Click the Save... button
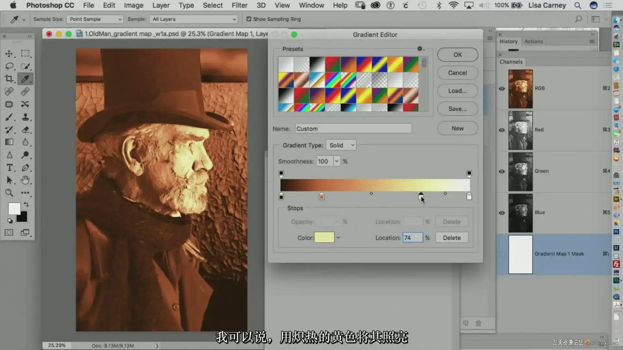 click(457, 109)
